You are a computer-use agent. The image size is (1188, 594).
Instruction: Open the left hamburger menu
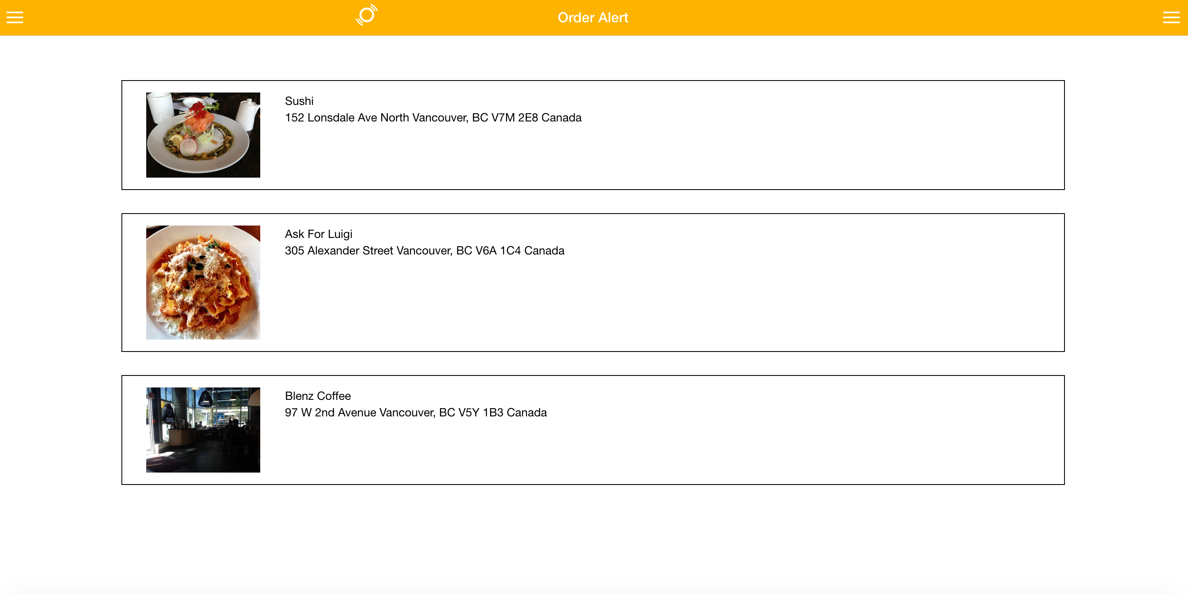15,17
